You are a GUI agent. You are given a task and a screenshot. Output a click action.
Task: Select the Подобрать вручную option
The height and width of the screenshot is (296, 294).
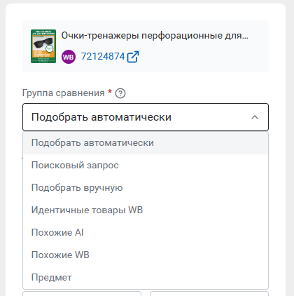(146, 188)
